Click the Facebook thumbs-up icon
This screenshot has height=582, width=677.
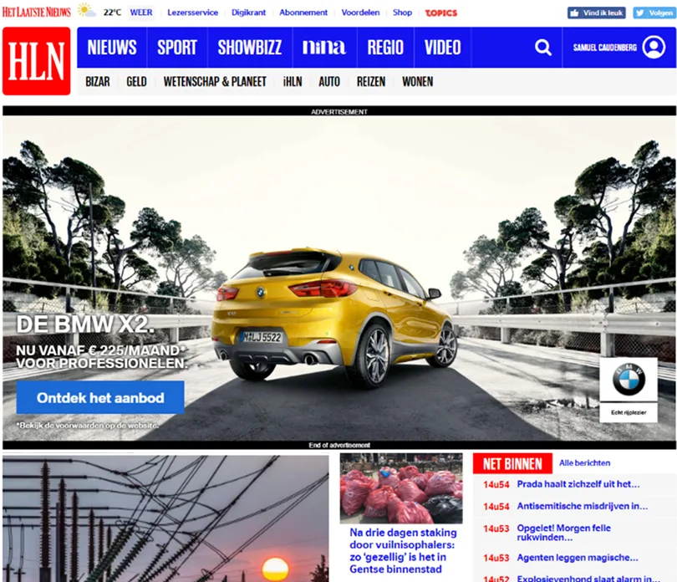[x=574, y=13]
